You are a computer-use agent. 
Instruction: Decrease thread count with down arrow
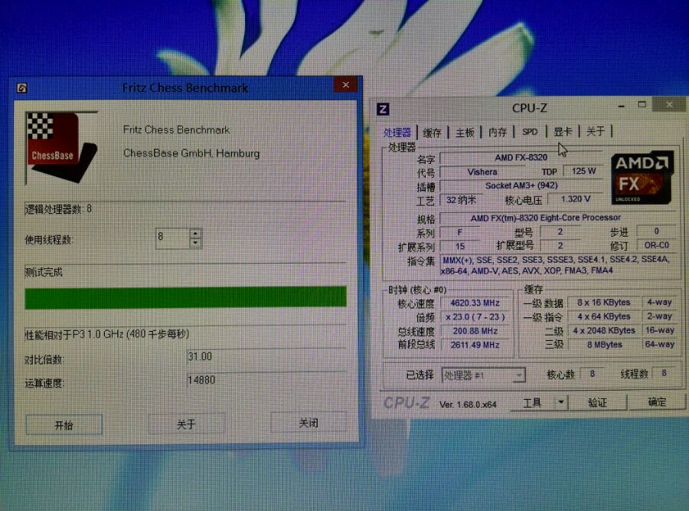pos(195,243)
